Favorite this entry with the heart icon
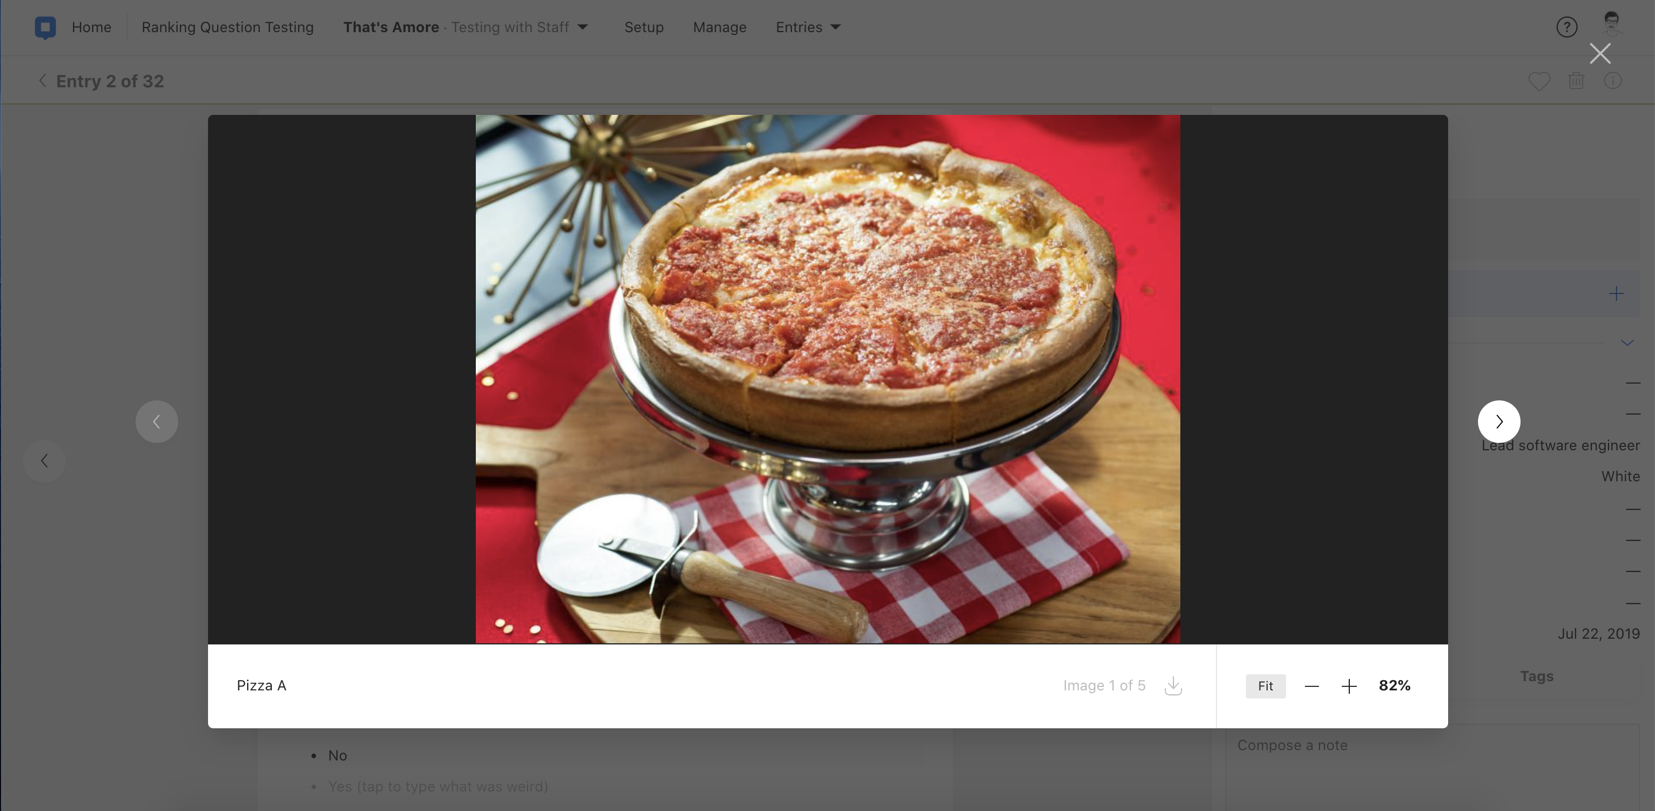 point(1539,81)
